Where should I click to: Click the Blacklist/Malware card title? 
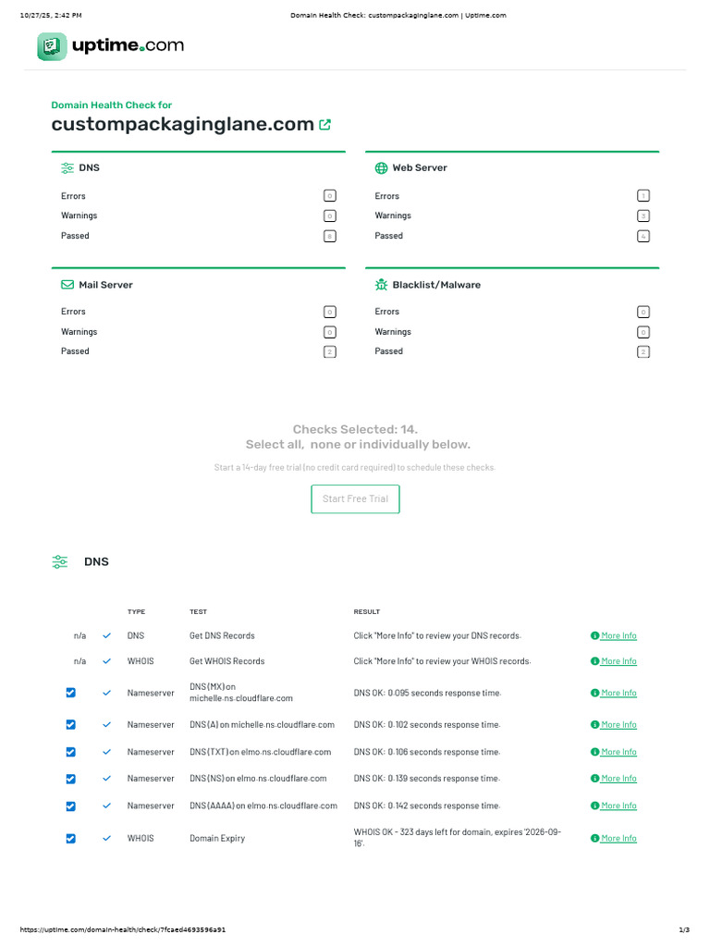[436, 285]
